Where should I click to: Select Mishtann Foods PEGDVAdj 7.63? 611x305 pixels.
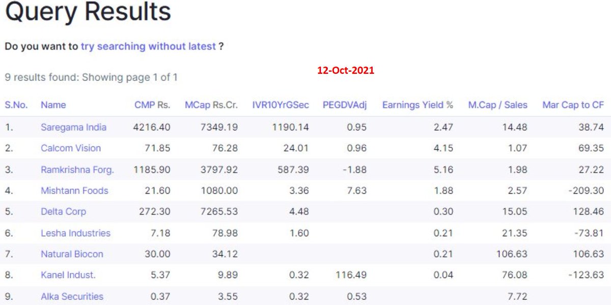click(x=357, y=191)
